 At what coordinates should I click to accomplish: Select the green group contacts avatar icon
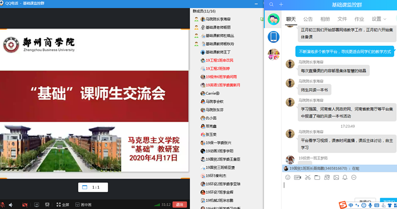tap(273, 19)
